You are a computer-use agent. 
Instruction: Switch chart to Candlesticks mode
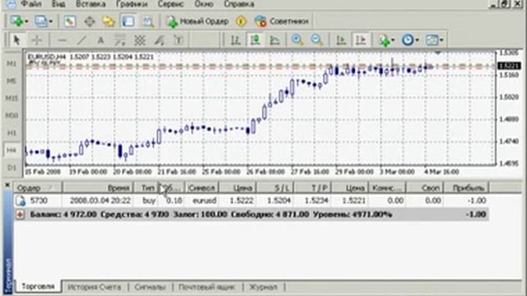point(255,40)
